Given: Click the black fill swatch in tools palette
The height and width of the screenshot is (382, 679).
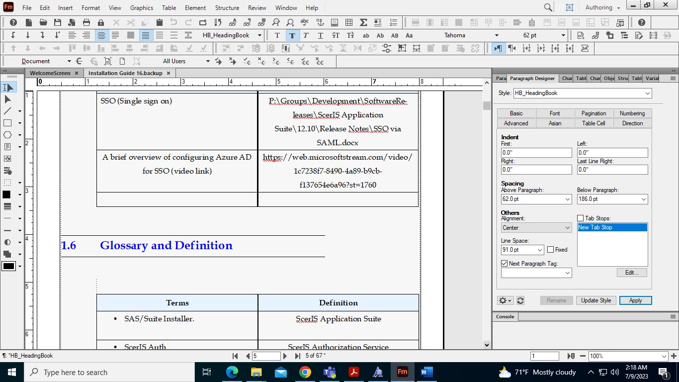Looking at the screenshot, I should [7, 194].
